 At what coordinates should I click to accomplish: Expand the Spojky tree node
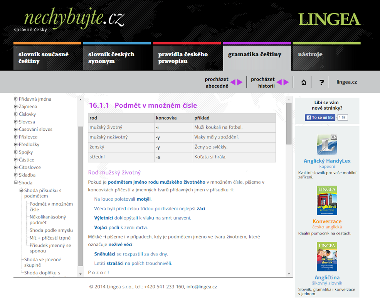16,152
